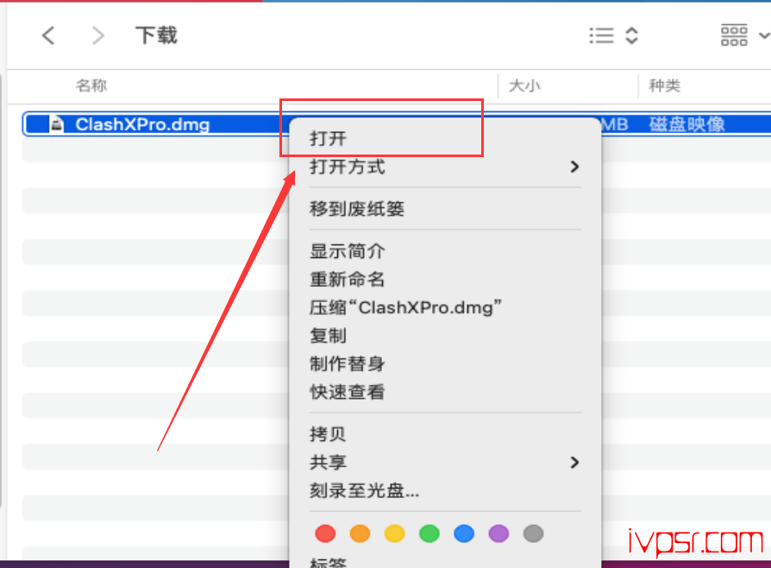Sort by 种类 column header
Image resolution: width=771 pixels, height=568 pixels.
tap(665, 85)
